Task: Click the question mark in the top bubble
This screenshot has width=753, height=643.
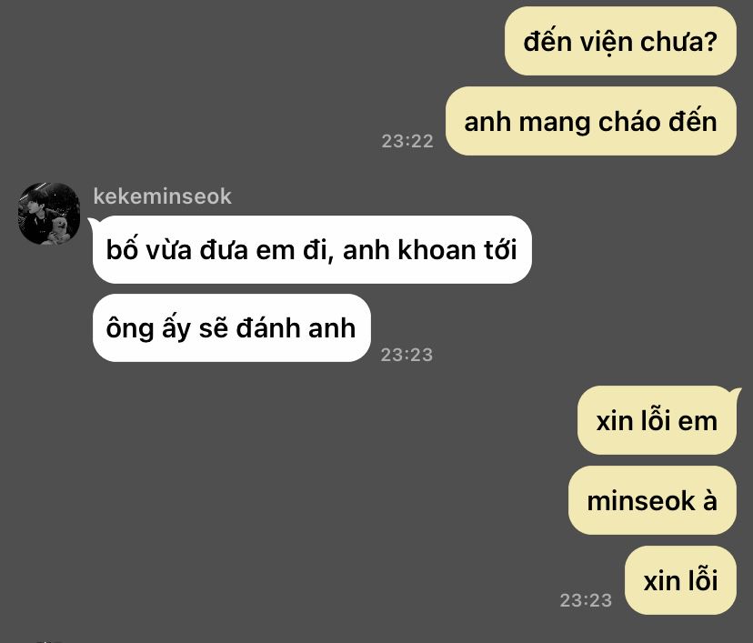Action: 709,42
